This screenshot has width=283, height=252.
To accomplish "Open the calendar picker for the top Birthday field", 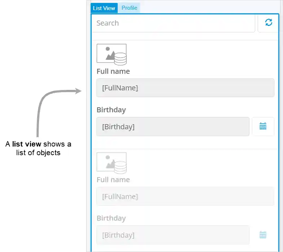I will 263,126.
